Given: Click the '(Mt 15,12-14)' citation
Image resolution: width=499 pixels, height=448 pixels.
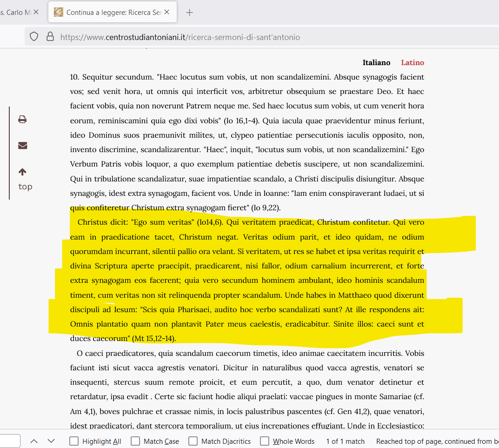Looking at the screenshot, I should pos(154,339).
